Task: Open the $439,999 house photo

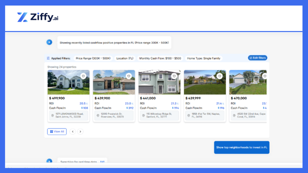Action: click(205, 82)
